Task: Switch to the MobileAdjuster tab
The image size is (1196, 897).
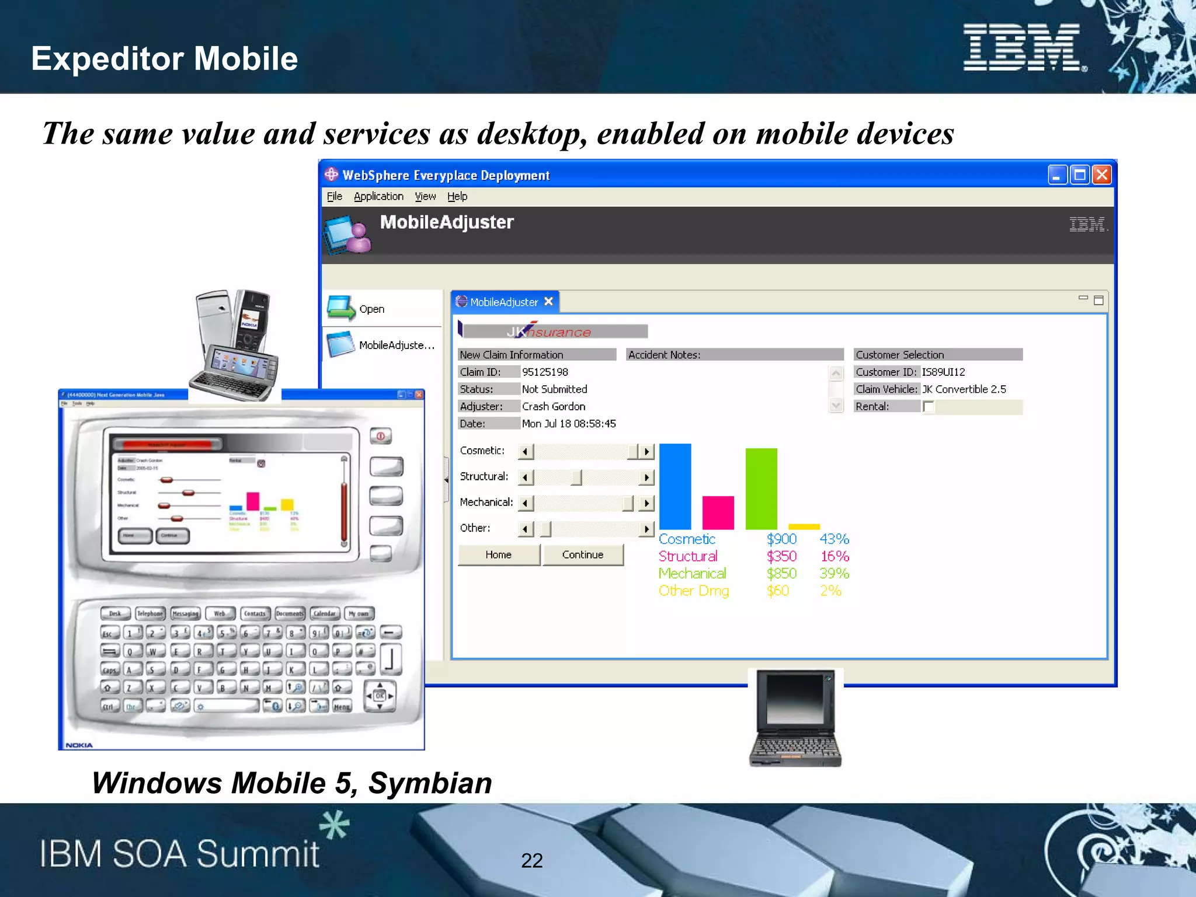Action: [503, 302]
